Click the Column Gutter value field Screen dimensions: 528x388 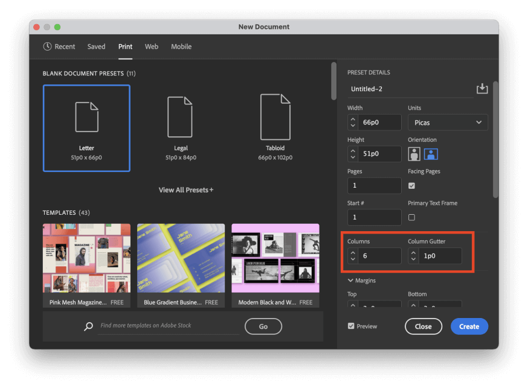pos(440,256)
